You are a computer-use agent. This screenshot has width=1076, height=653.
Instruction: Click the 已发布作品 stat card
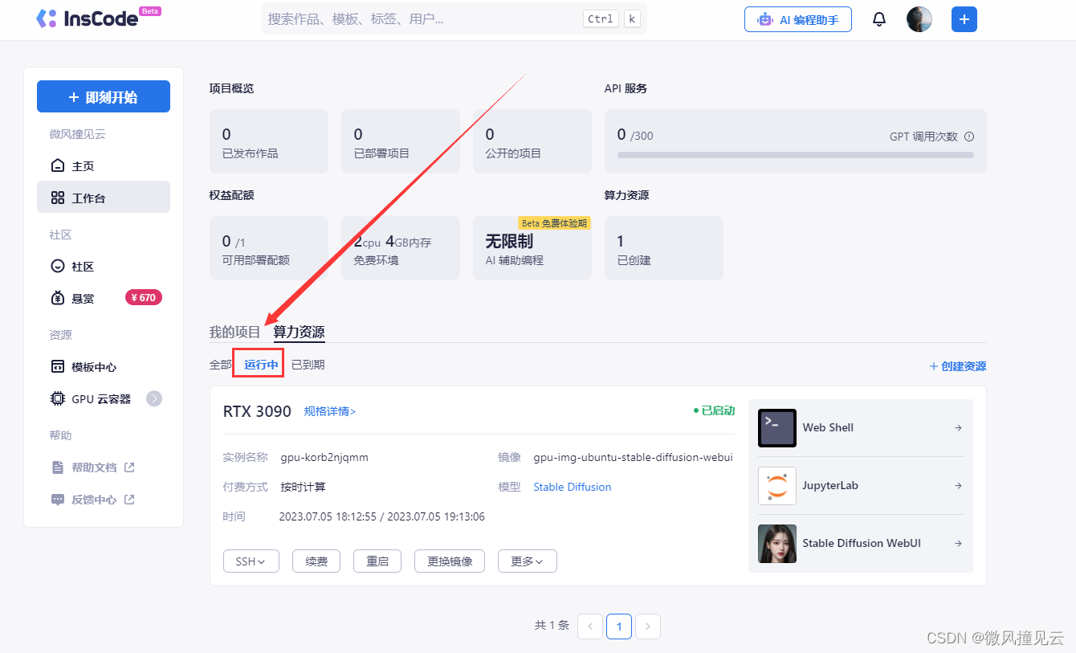[x=269, y=141]
